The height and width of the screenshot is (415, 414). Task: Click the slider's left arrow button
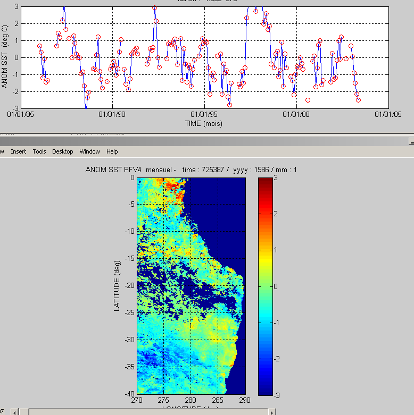coord(14,412)
